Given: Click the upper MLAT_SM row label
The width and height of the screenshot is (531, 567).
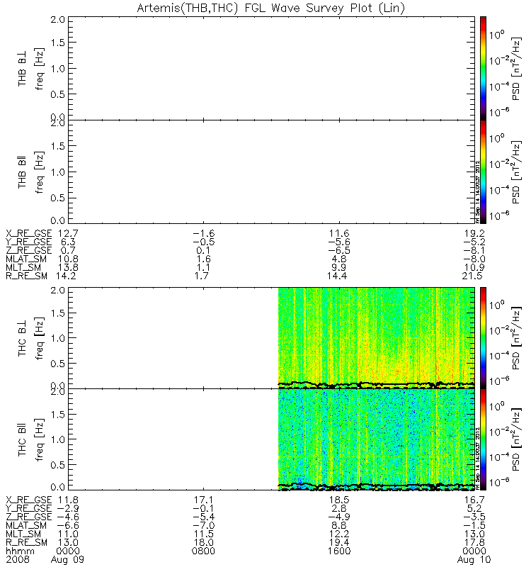Looking at the screenshot, I should tap(26, 259).
